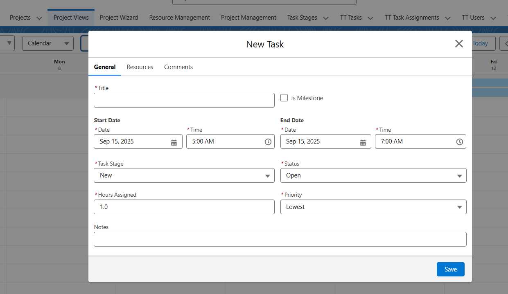Open the Project Views nav tab

pos(71,18)
